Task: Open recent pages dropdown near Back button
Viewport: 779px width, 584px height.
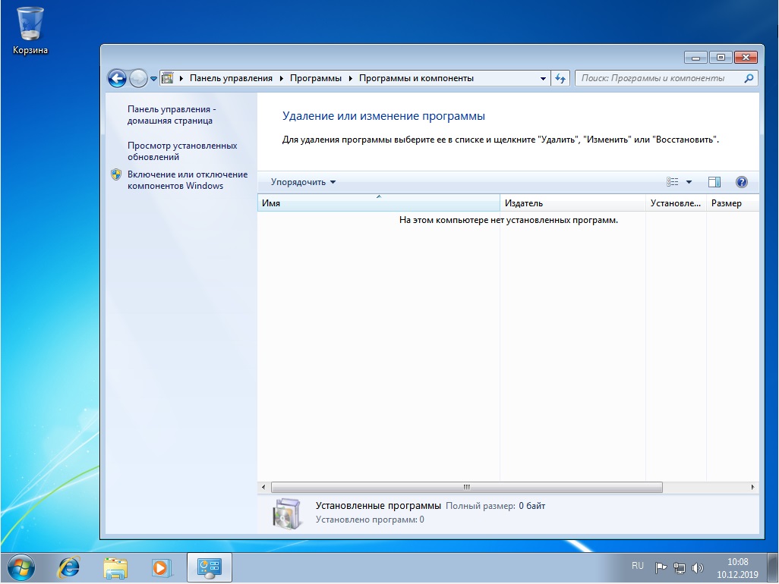Action: [x=153, y=78]
